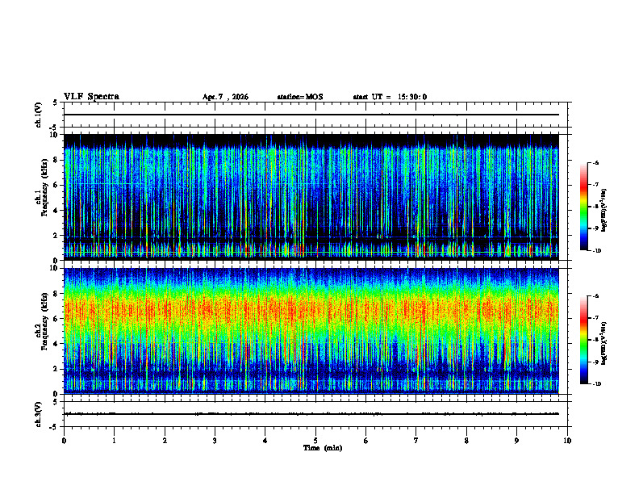Click the time axis tick label "1"
This screenshot has height=494, width=639.
click(114, 441)
